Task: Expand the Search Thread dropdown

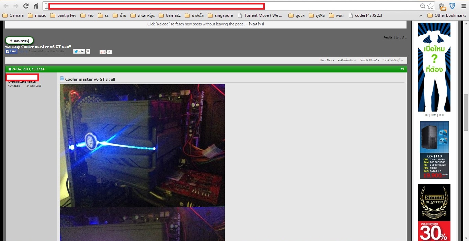Action: 369,60
